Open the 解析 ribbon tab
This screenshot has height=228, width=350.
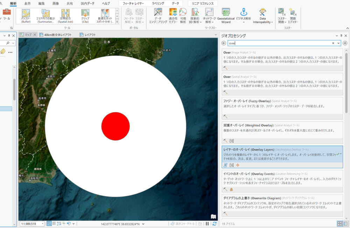(13, 4)
